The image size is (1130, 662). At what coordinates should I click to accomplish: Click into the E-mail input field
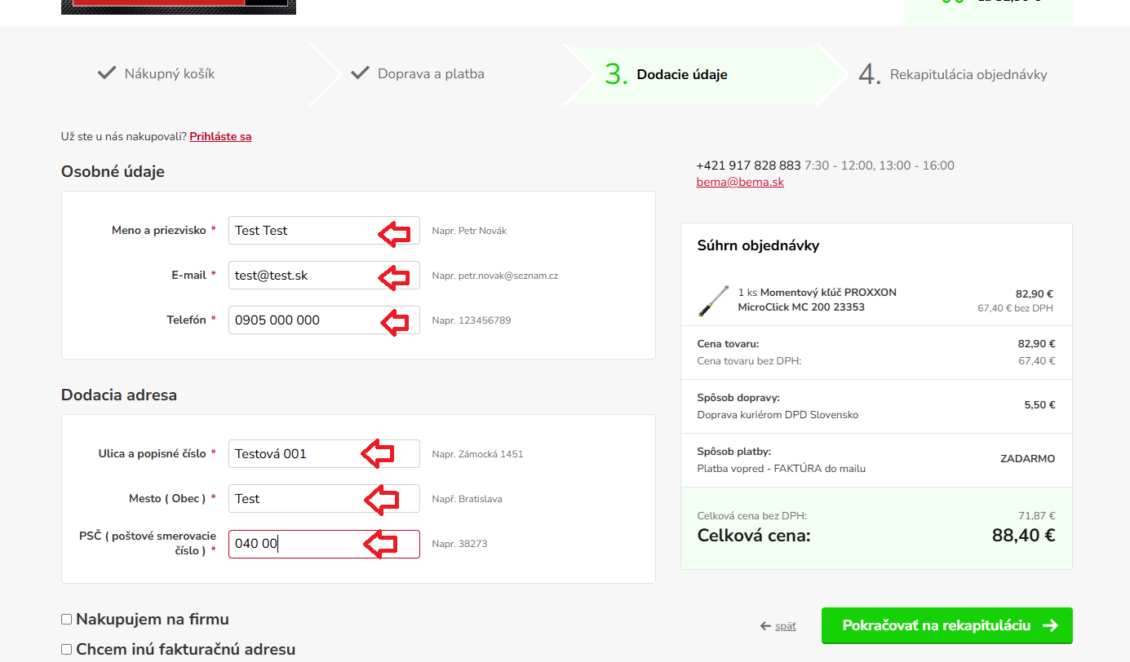302,276
